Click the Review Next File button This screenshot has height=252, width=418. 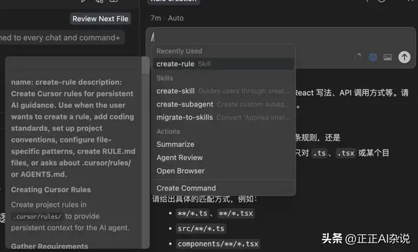101,19
